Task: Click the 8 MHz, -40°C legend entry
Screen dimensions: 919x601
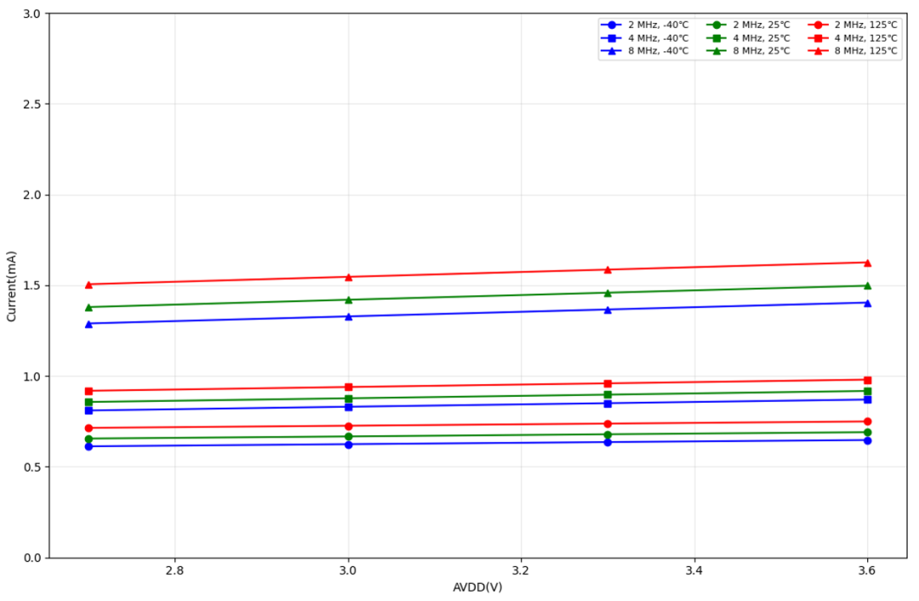Action: pos(645,51)
